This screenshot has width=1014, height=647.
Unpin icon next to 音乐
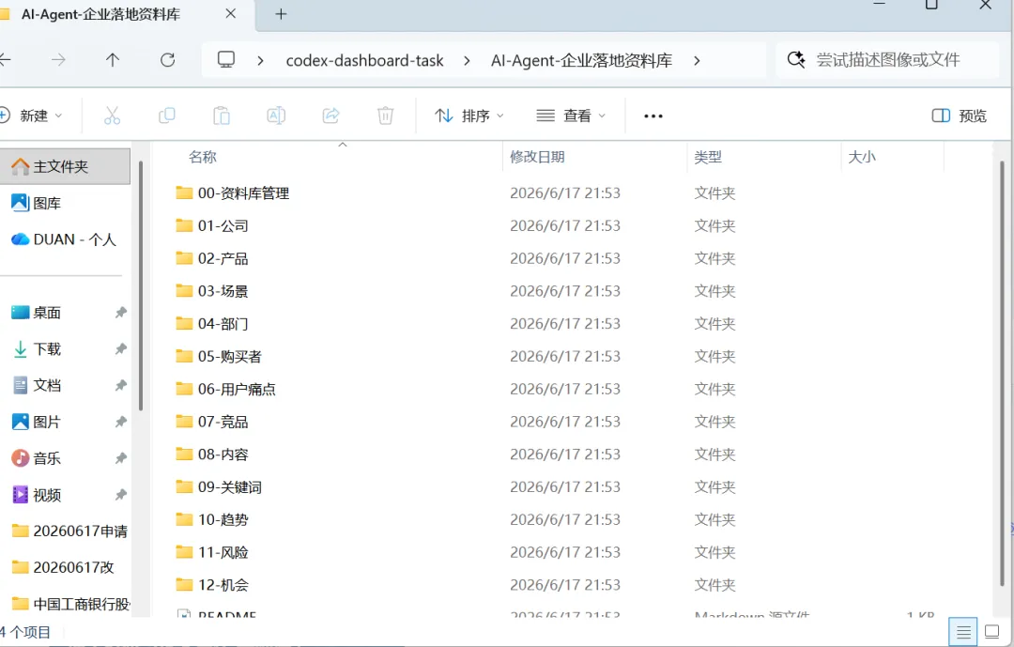pos(120,458)
